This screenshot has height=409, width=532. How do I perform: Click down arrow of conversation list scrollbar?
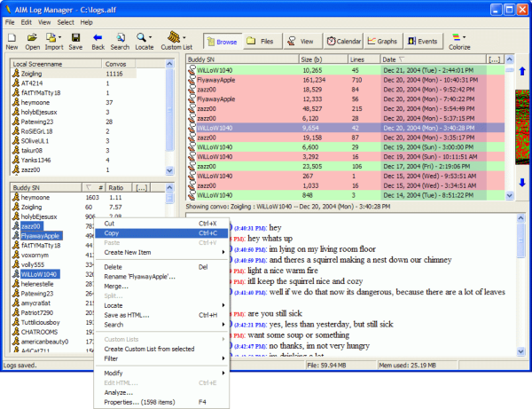(x=509, y=195)
